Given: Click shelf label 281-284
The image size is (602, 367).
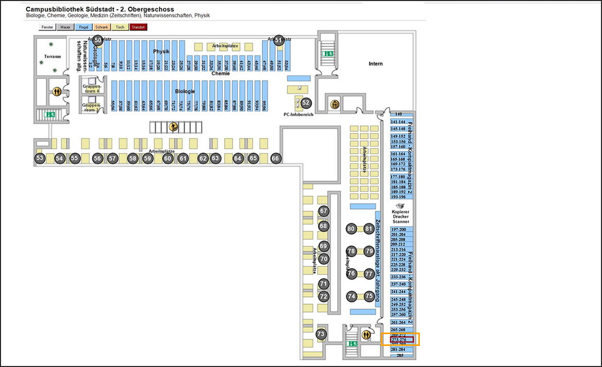Looking at the screenshot, I should 398,350.
